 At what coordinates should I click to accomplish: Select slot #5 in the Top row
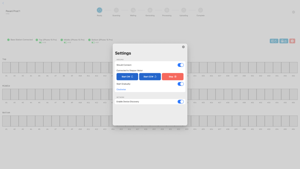pyautogui.click(x=39, y=68)
